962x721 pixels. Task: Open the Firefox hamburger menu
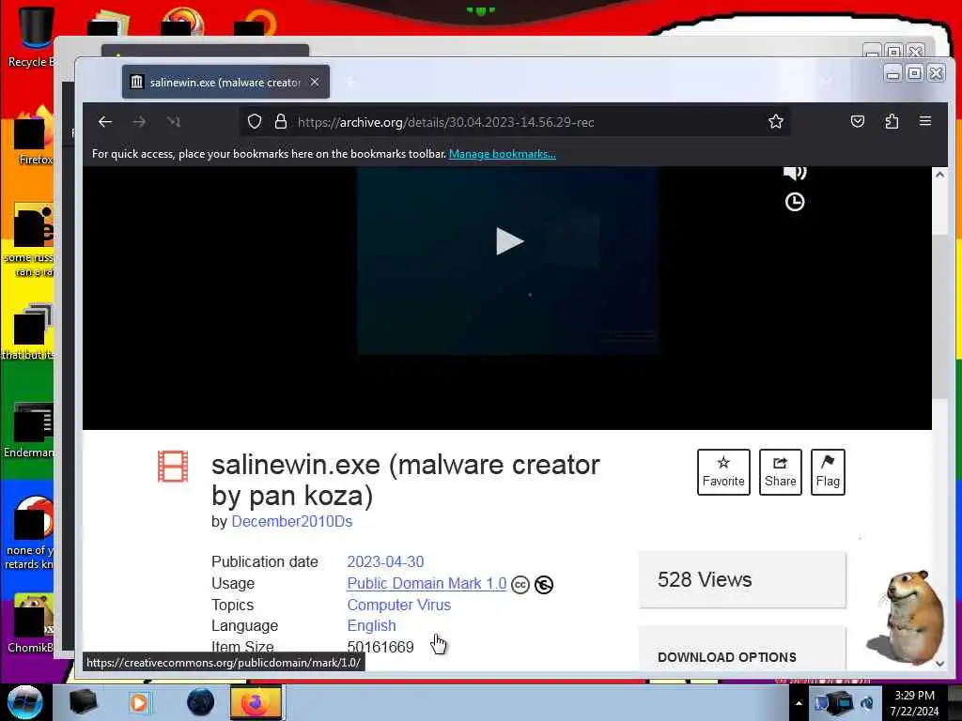925,121
